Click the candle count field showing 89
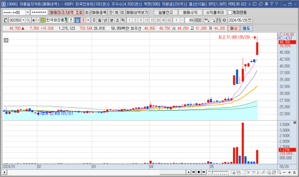 click(190, 20)
